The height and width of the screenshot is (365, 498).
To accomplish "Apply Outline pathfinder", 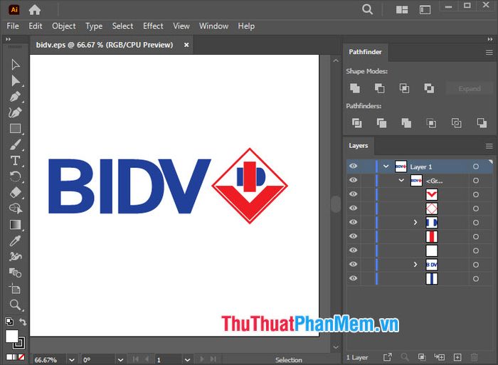I will 457,122.
